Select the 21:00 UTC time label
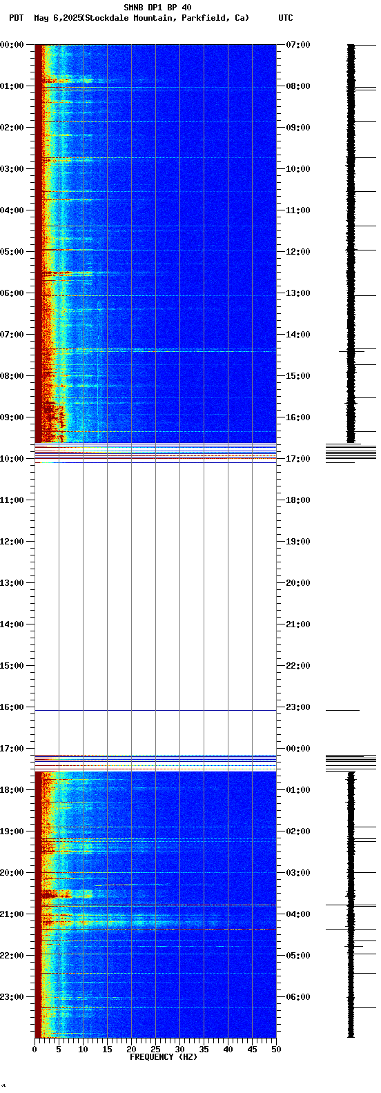The width and height of the screenshot is (381, 1093). [x=298, y=624]
